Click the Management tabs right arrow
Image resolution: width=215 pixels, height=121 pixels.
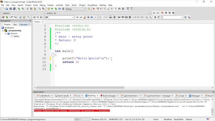(x=30, y=24)
